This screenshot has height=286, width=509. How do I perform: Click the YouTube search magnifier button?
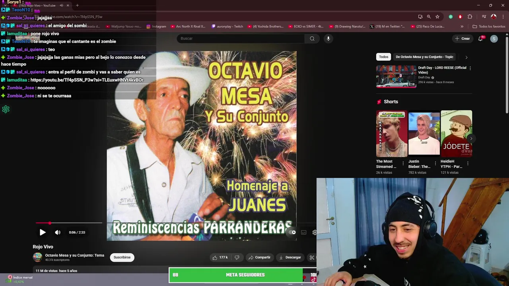(x=312, y=39)
